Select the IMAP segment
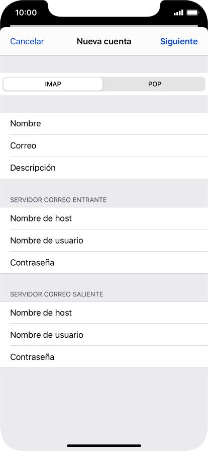 point(53,84)
